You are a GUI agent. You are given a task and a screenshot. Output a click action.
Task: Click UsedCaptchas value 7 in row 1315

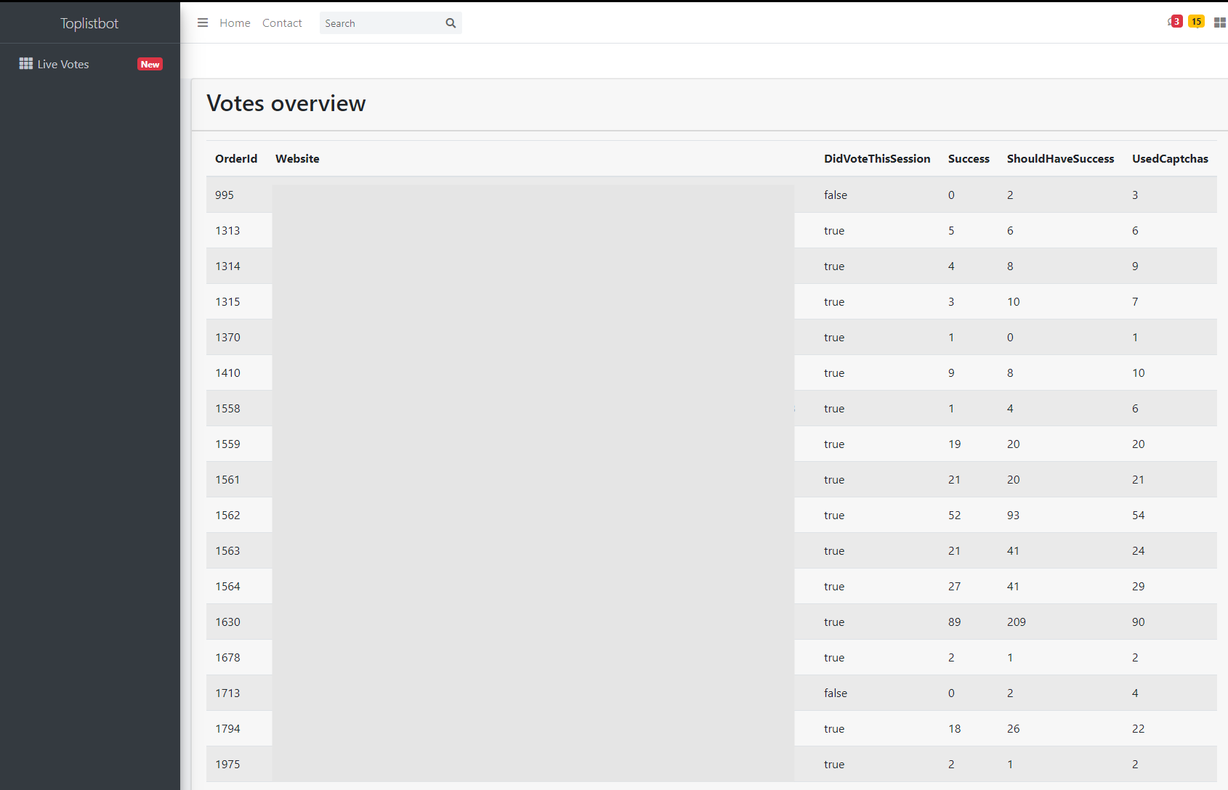(x=1135, y=302)
